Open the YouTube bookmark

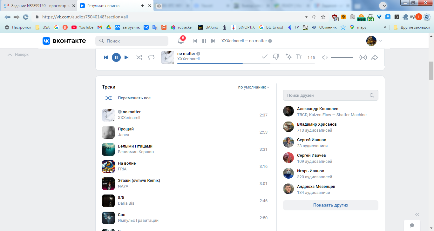pos(82,27)
